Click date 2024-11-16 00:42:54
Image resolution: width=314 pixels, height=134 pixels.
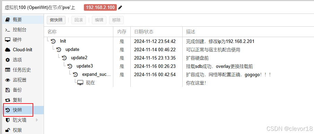155,74
